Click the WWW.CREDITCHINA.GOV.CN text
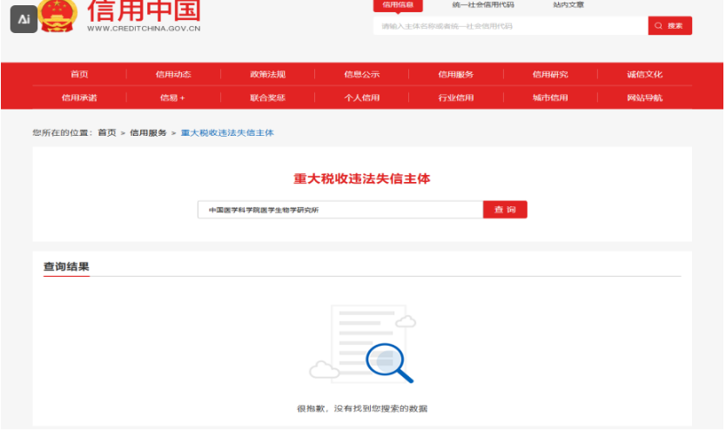Screen dimensions: 726x431 tap(144, 28)
